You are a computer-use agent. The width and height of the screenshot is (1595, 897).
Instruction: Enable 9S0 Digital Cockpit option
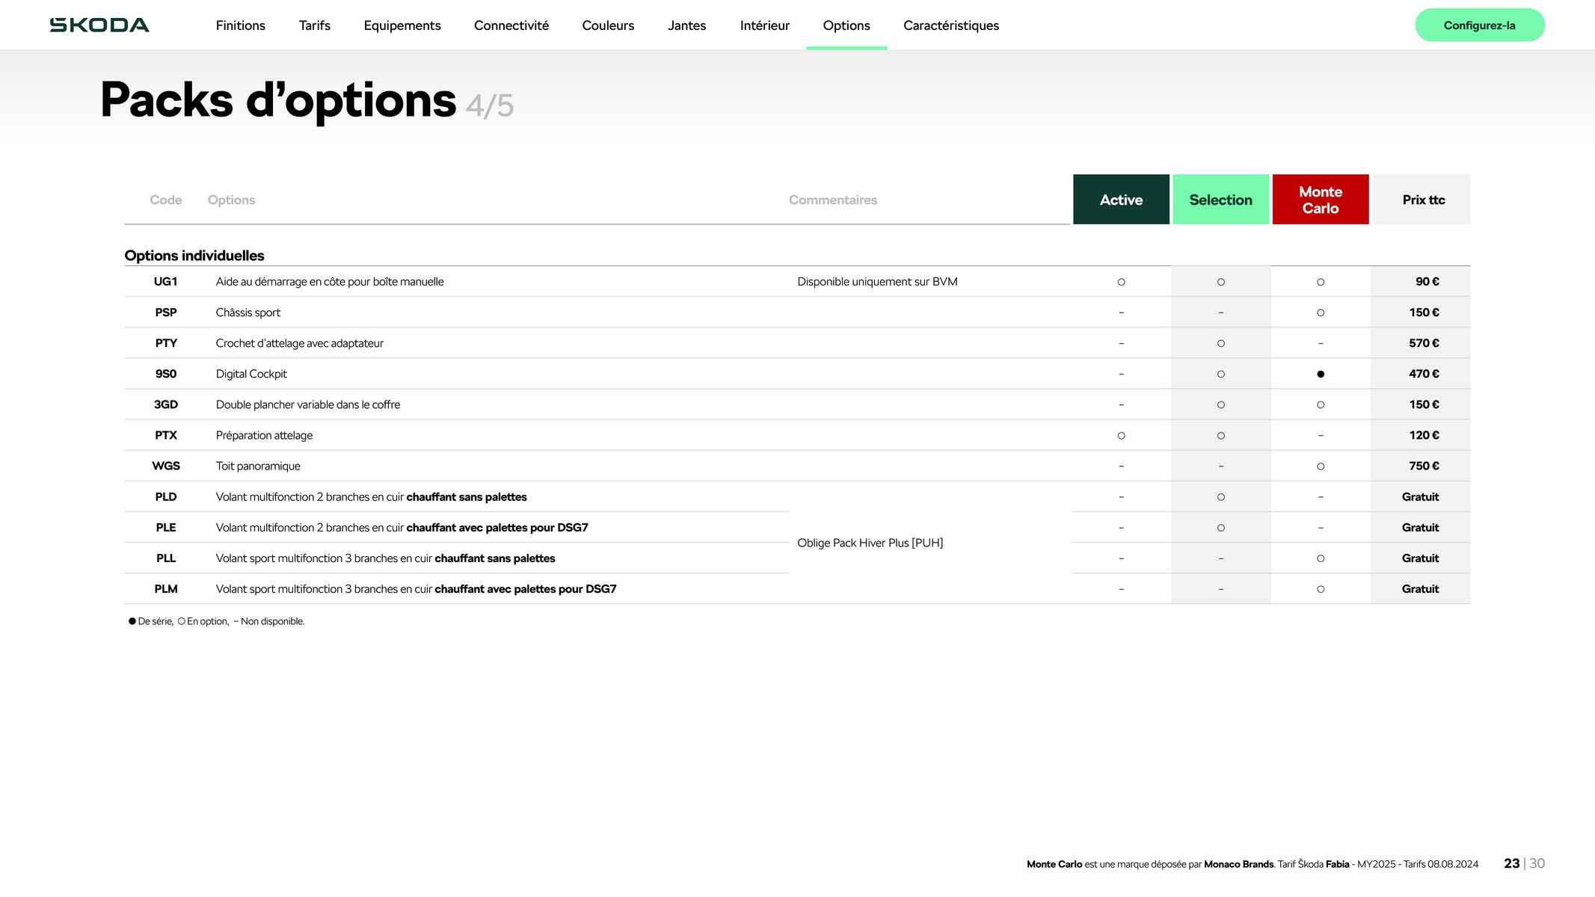[x=1220, y=374]
